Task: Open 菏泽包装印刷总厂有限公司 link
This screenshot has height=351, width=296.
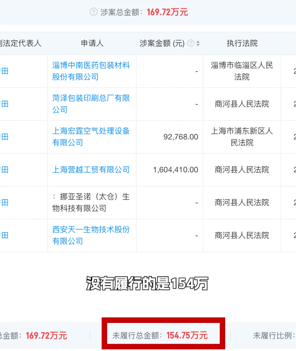Action: [x=91, y=104]
